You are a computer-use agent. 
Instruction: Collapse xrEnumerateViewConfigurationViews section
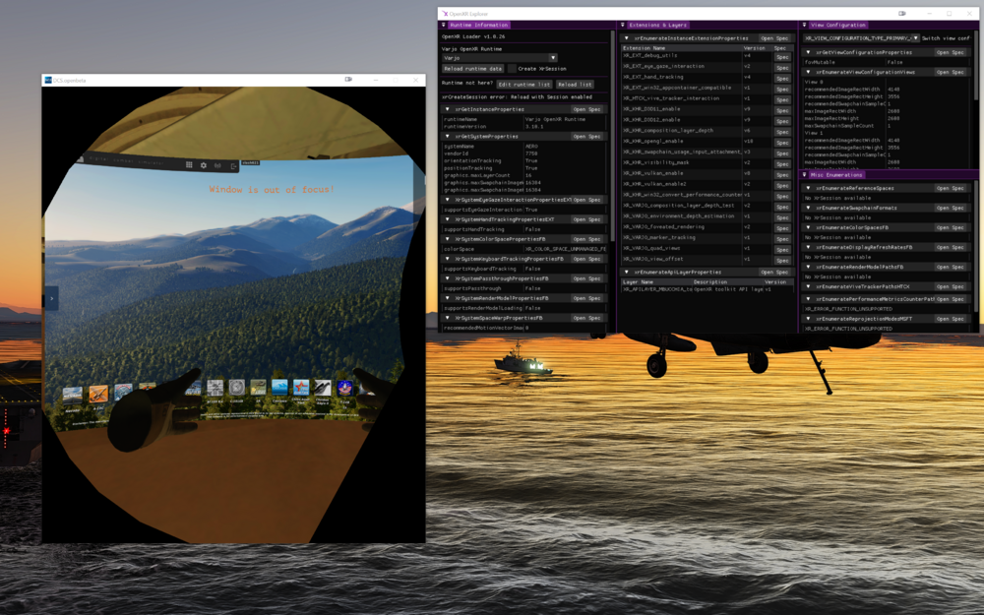808,72
